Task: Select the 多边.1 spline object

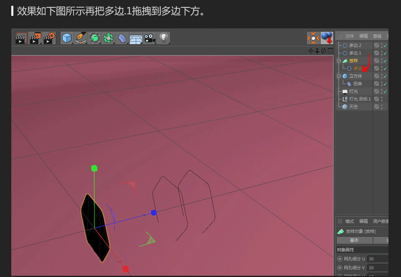Action: click(x=353, y=53)
